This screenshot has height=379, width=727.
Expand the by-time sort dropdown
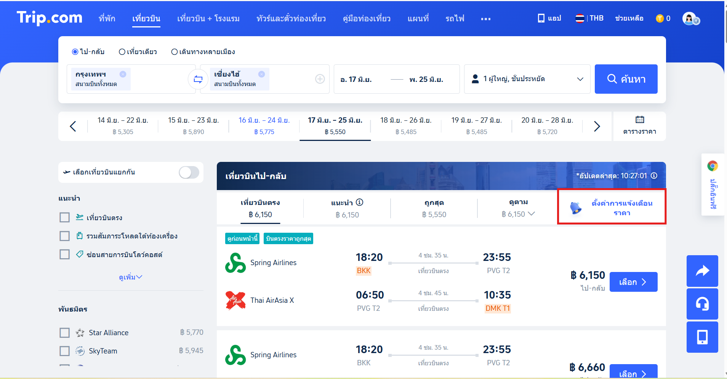pos(518,208)
